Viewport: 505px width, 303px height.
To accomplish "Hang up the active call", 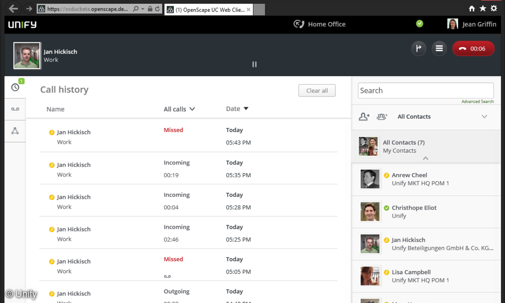I will 473,48.
